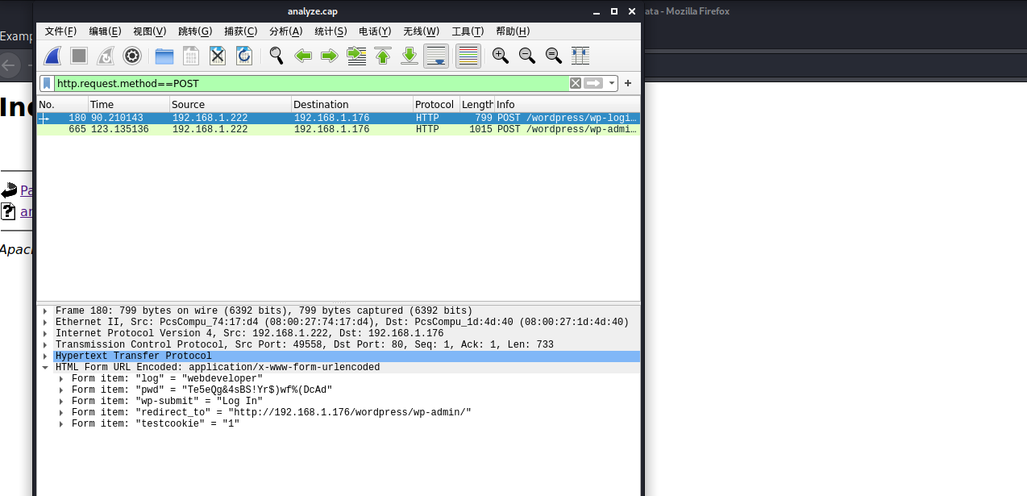The width and height of the screenshot is (1027, 496).
Task: Select packet 665 in the list
Action: [x=339, y=130]
